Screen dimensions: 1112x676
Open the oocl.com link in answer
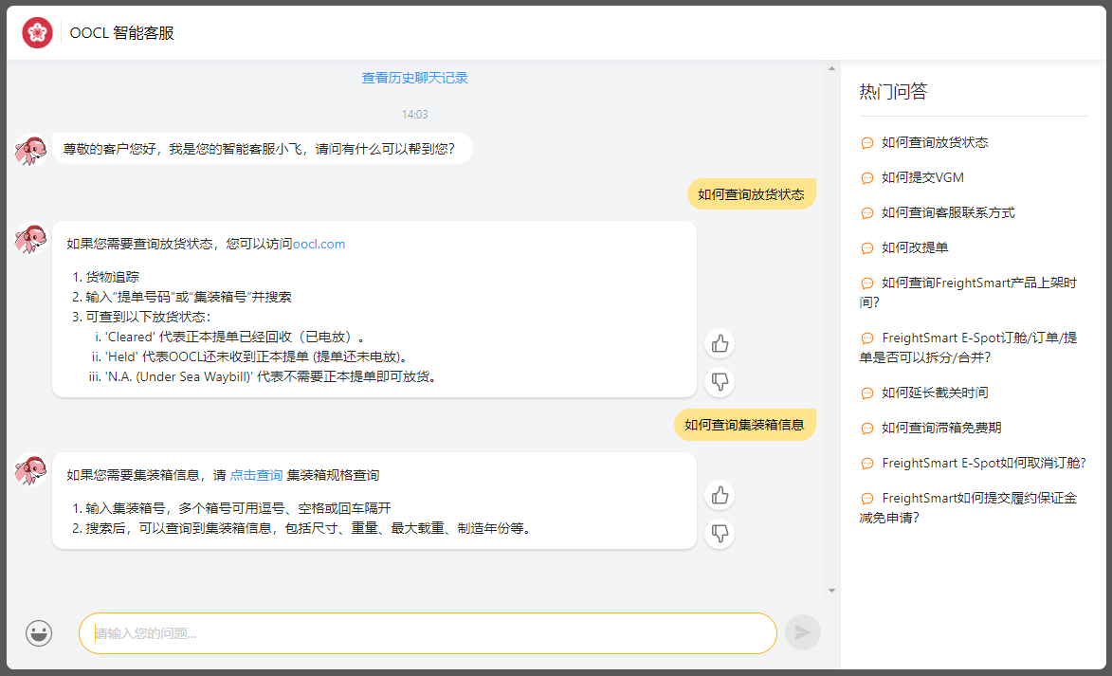point(319,244)
